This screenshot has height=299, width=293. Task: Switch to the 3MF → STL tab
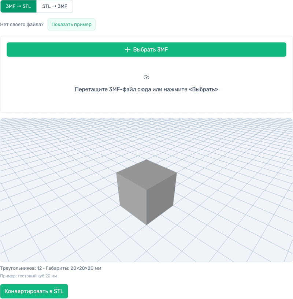(18, 6)
